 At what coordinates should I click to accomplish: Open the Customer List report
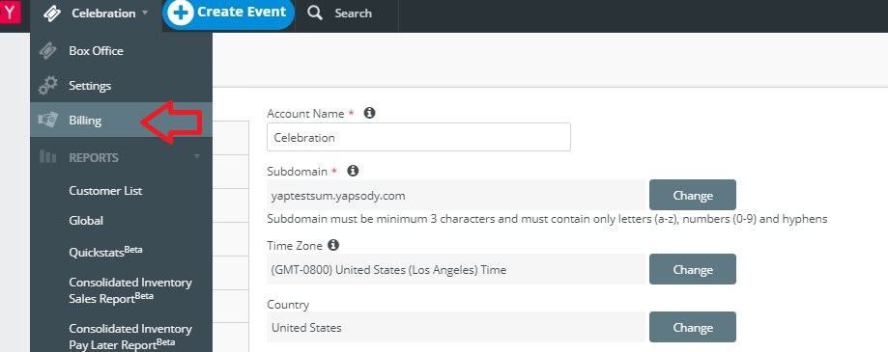pos(105,190)
